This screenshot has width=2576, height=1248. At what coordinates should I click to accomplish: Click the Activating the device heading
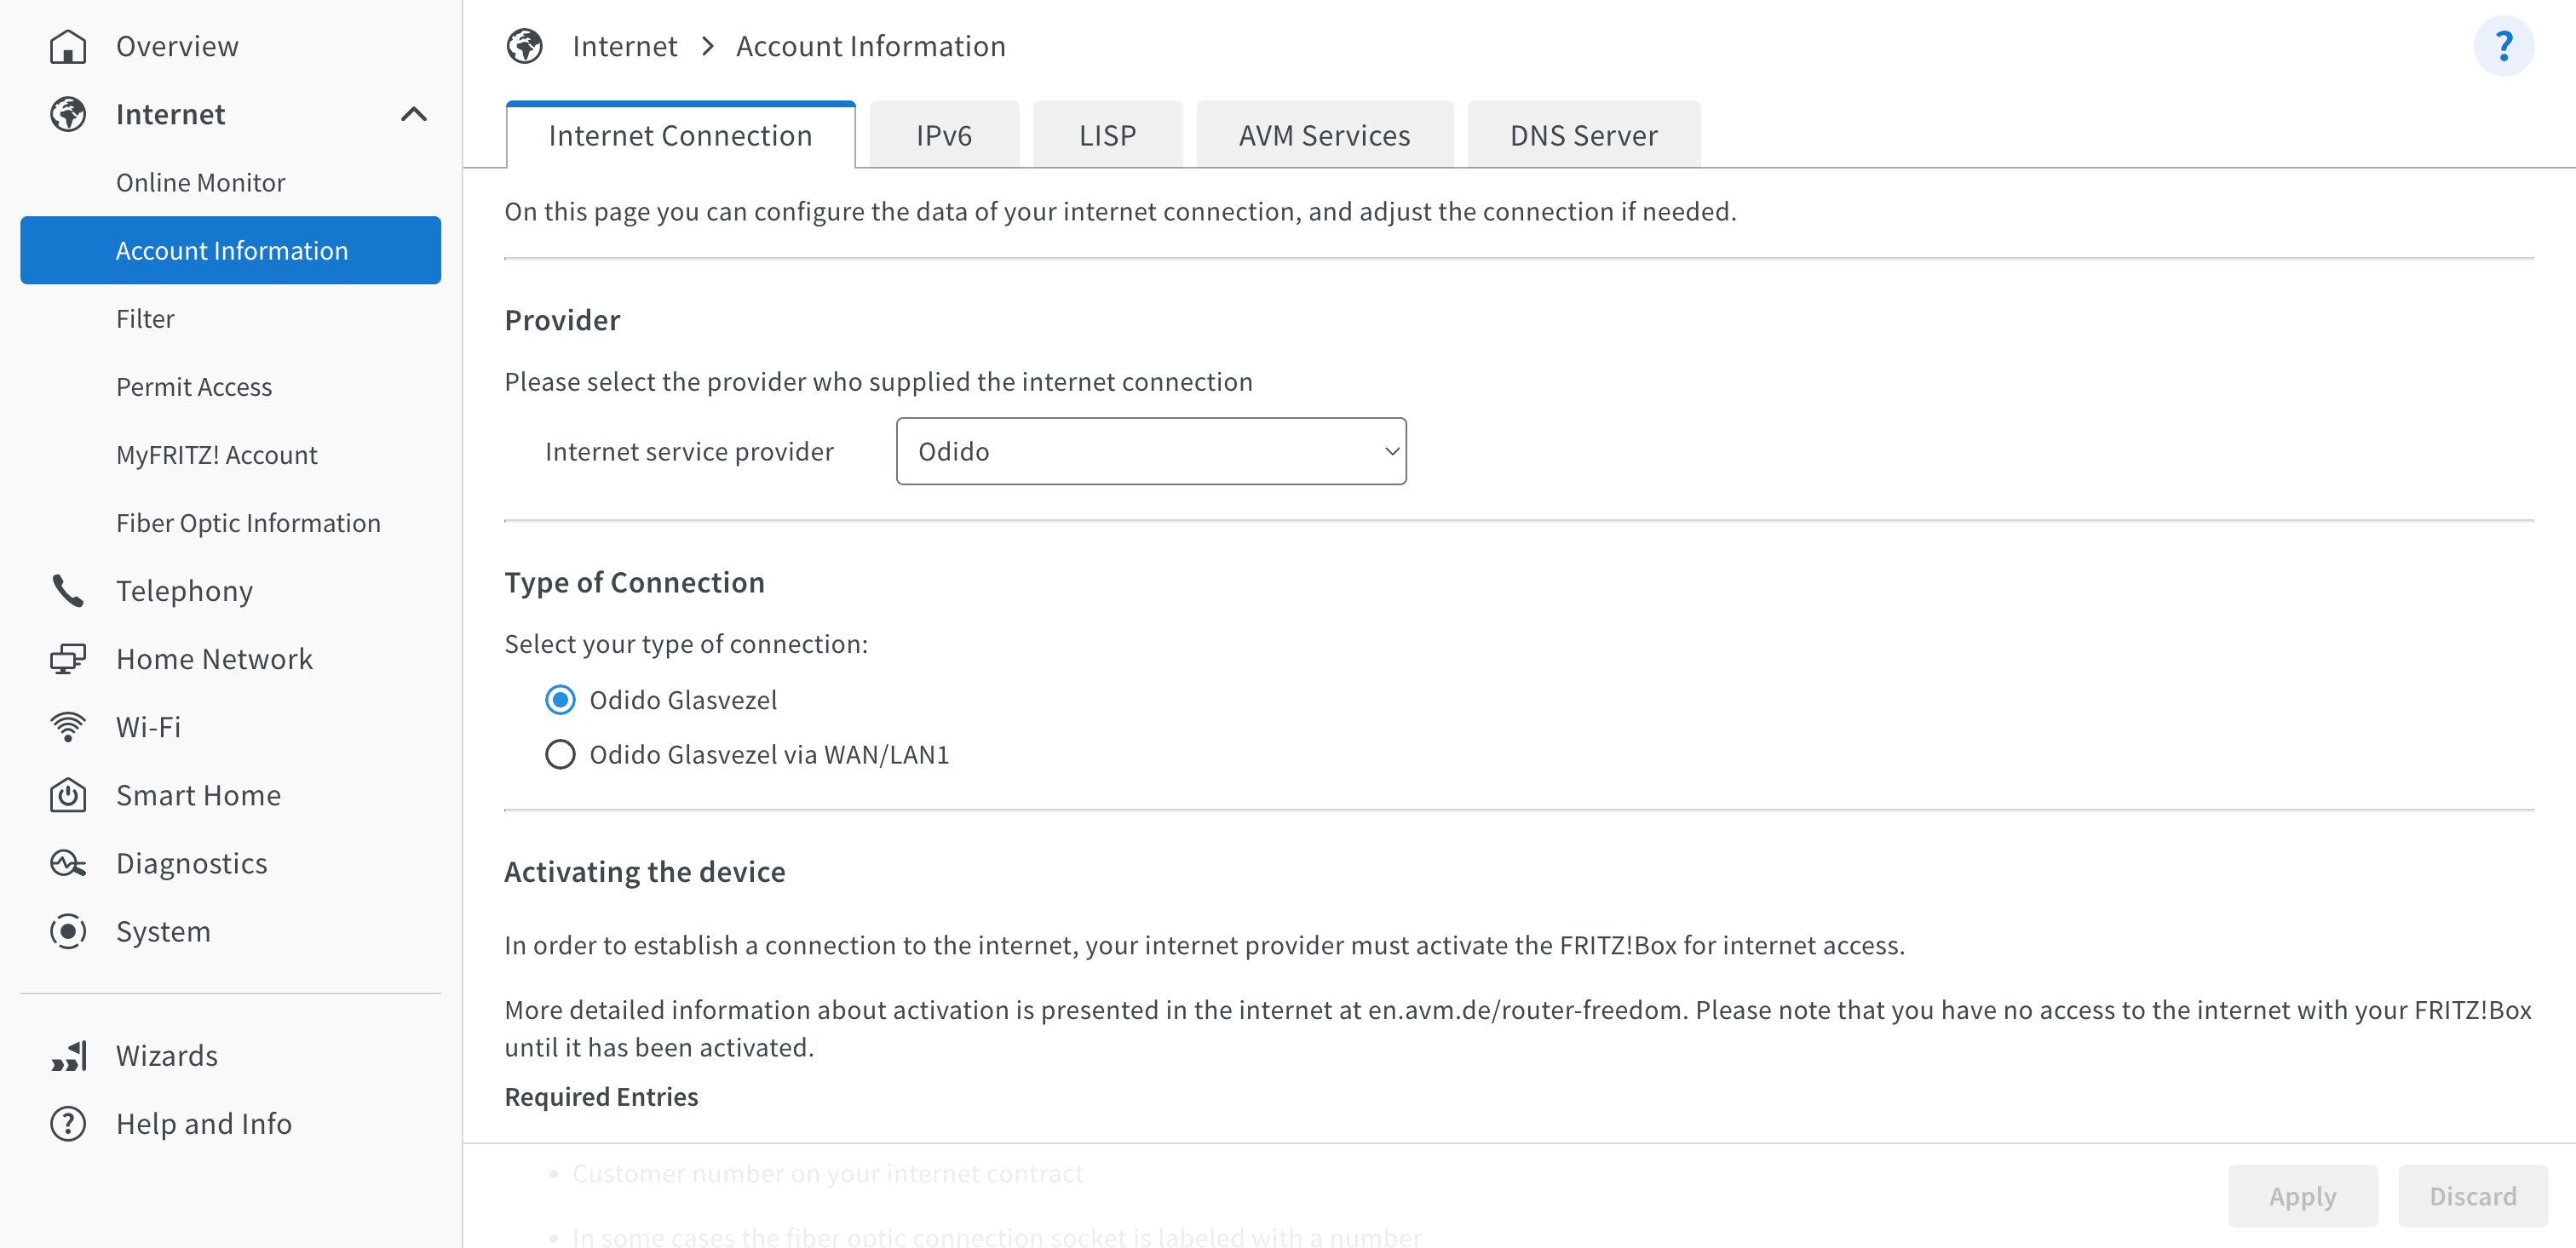[644, 872]
